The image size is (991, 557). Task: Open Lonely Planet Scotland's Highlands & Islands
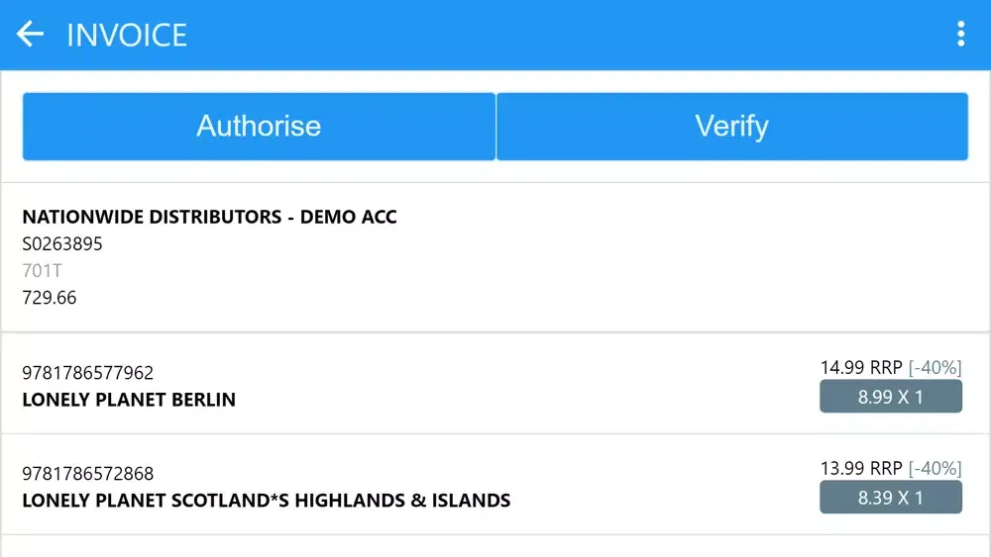(x=266, y=501)
